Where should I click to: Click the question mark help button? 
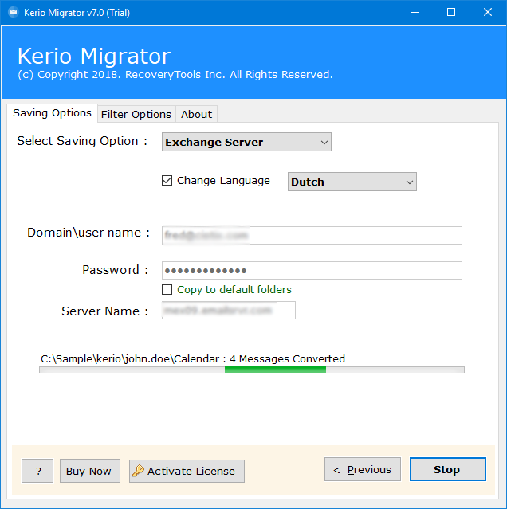click(x=37, y=471)
